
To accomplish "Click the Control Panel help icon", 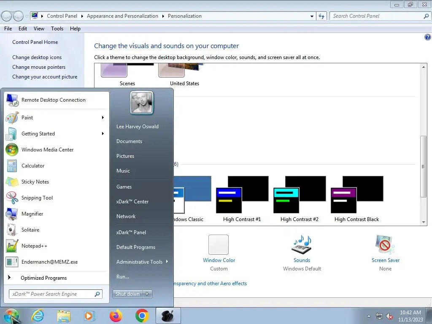I will coord(428,37).
